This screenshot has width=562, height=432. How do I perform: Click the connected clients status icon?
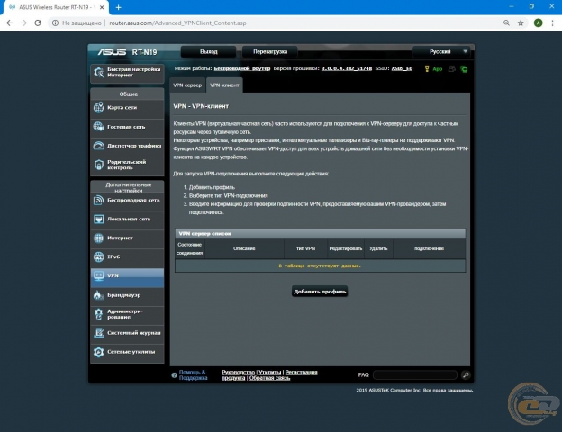[452, 68]
